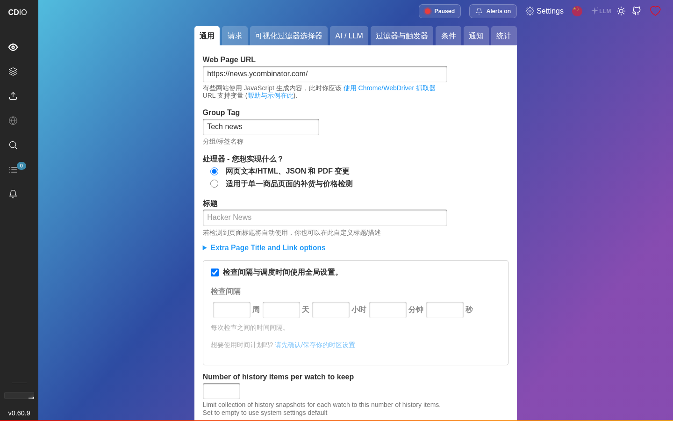Open the queue list icon with badge

[13, 170]
